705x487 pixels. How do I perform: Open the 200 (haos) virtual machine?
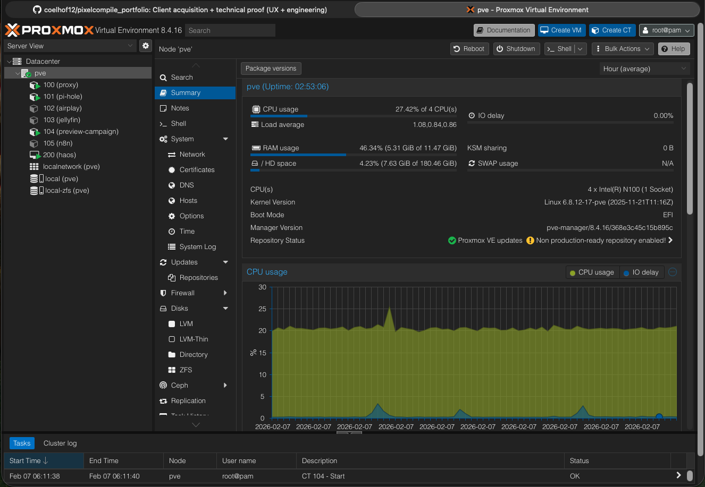point(60,155)
